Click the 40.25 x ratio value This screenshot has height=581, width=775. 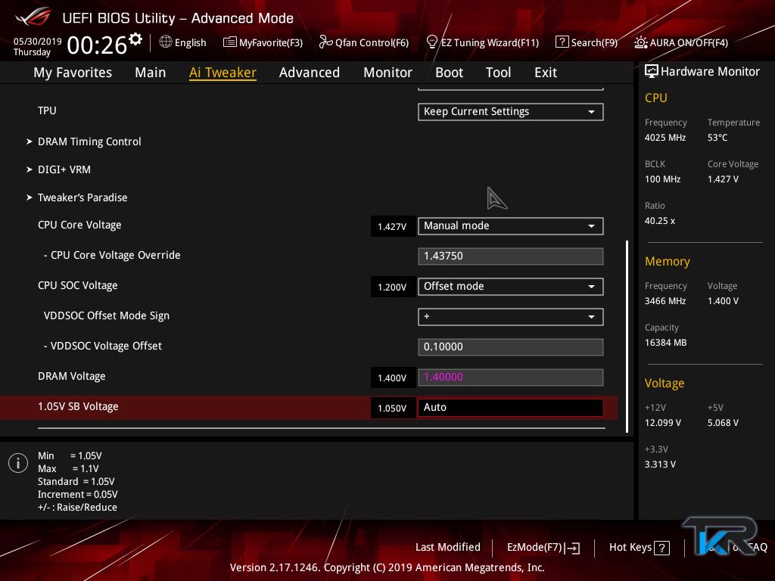click(660, 221)
